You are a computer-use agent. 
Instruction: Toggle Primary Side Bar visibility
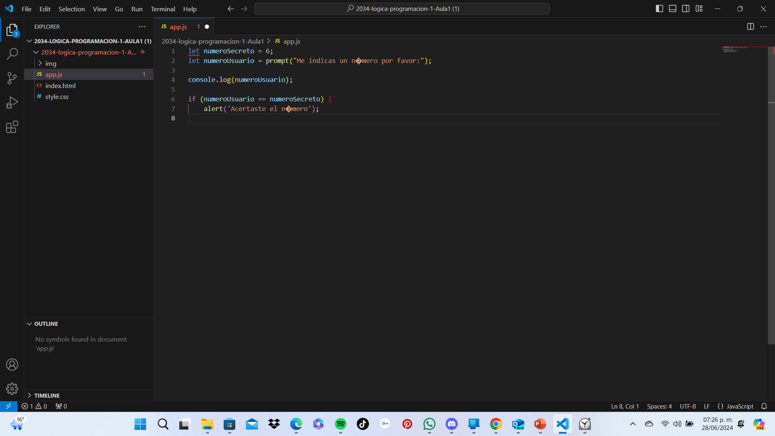[660, 8]
